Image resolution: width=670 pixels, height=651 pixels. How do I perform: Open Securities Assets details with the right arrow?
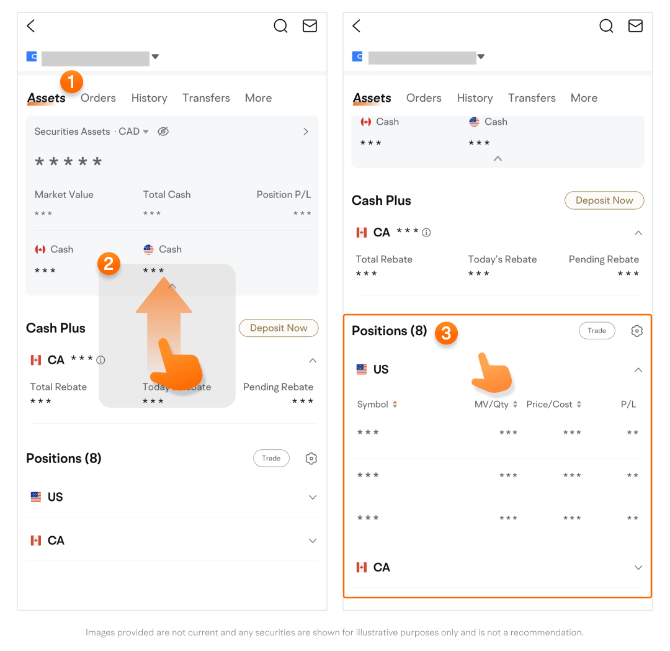pyautogui.click(x=305, y=132)
